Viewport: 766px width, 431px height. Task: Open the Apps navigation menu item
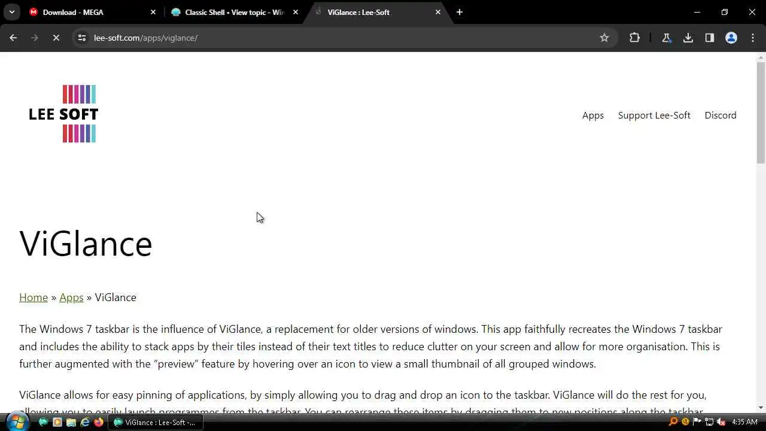click(x=593, y=116)
